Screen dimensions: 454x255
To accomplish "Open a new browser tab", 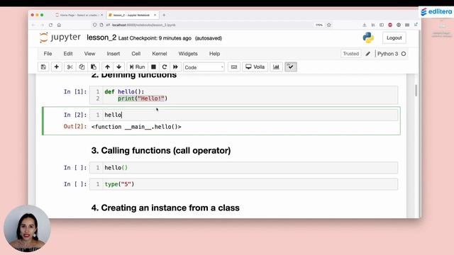I will [164, 15].
